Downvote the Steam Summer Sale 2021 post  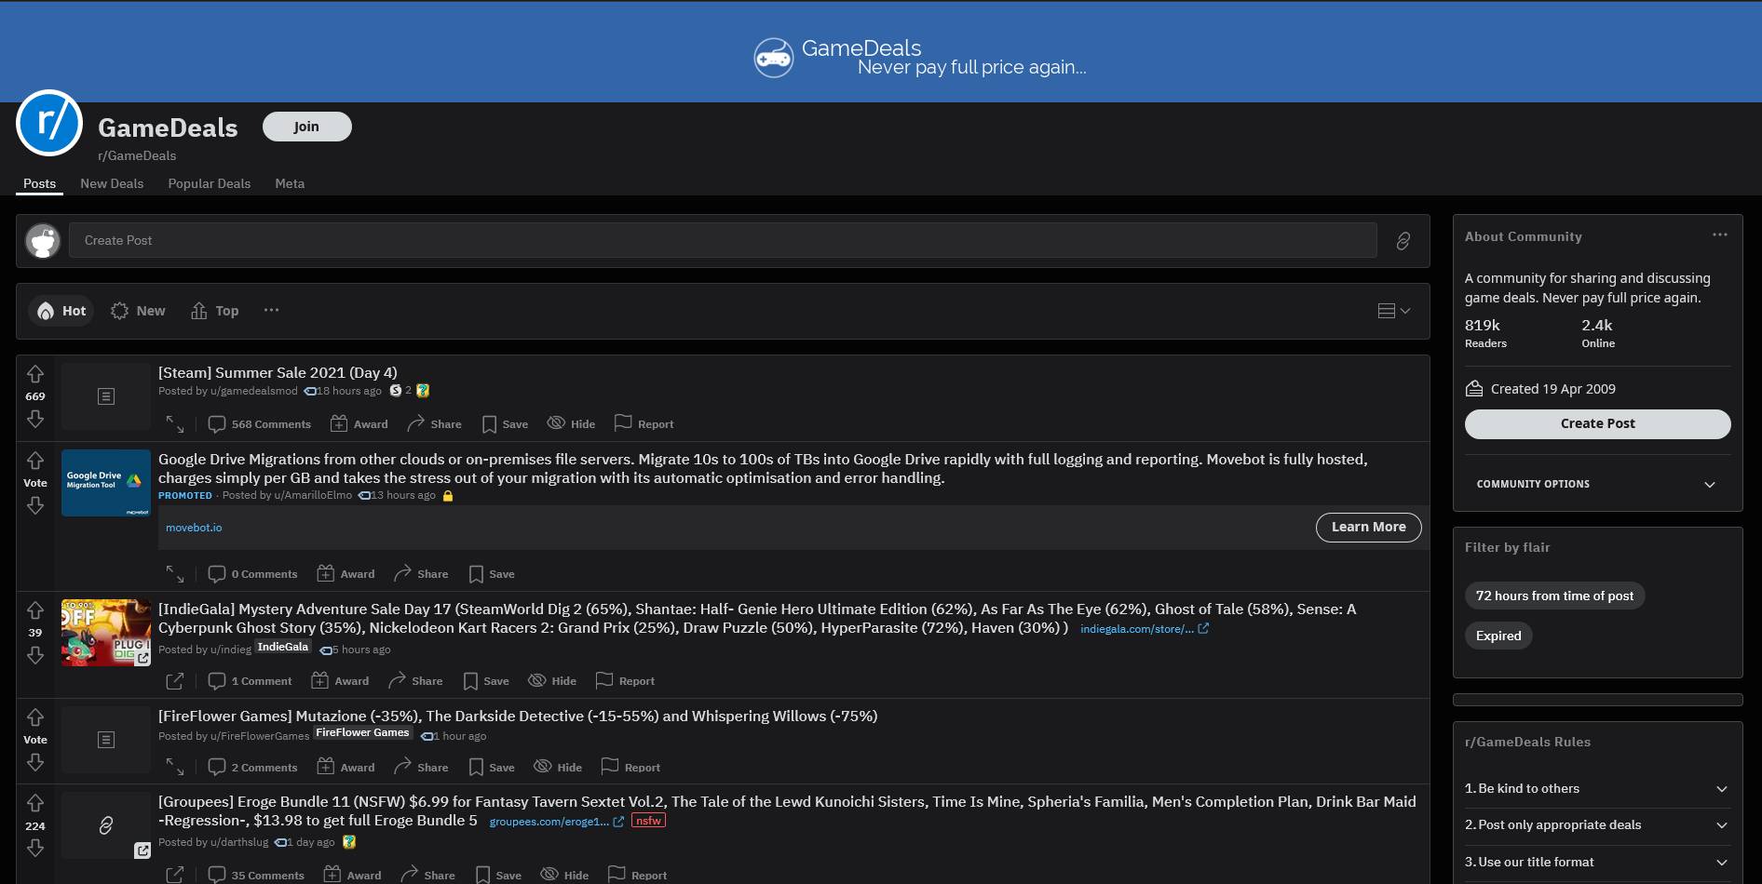(x=35, y=419)
